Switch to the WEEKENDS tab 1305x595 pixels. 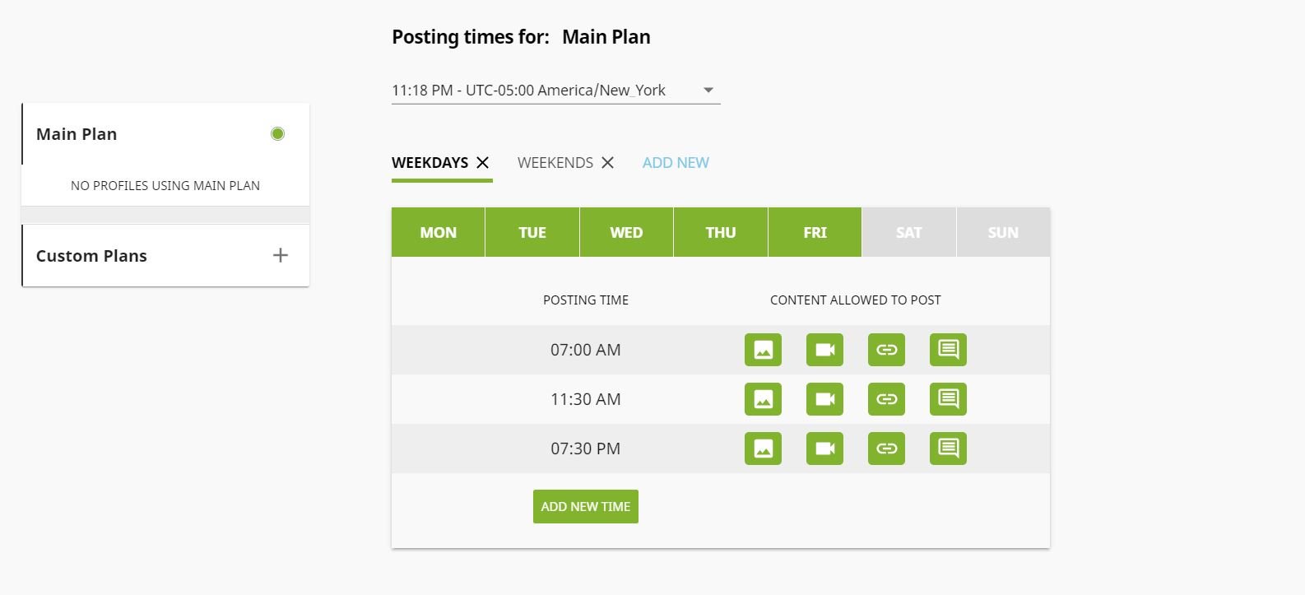coord(555,162)
